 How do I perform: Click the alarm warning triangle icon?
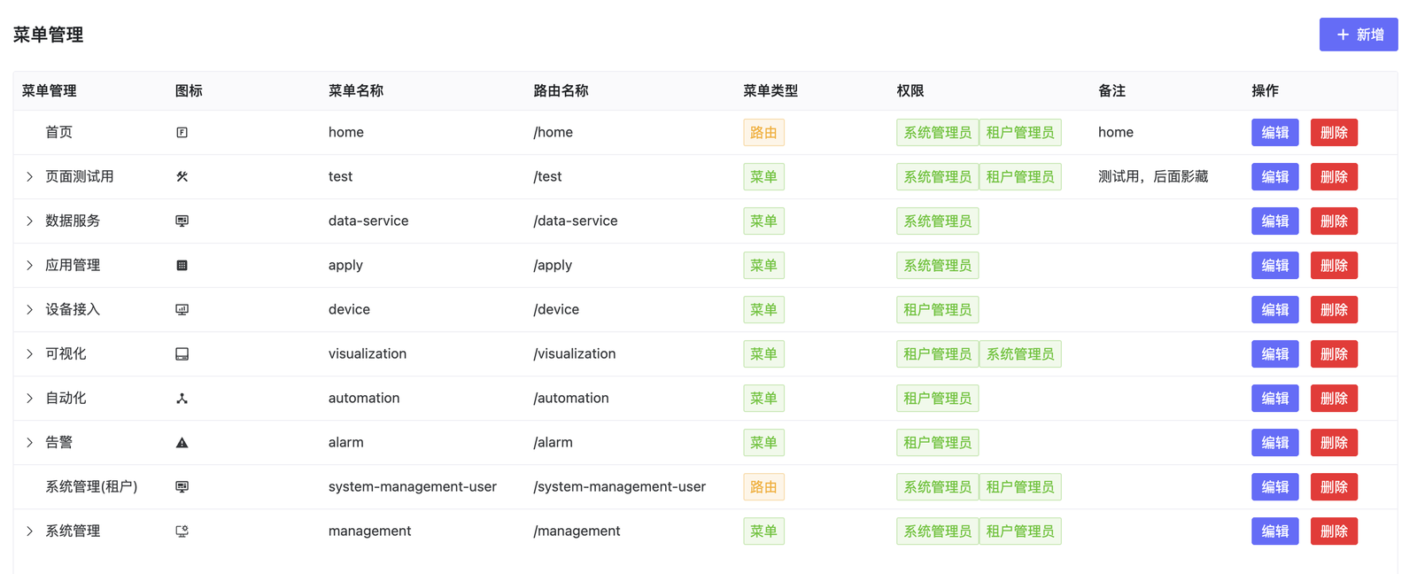click(182, 443)
